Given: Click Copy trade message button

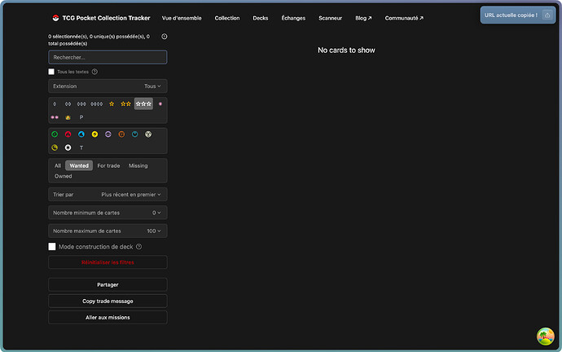Looking at the screenshot, I should 108,301.
